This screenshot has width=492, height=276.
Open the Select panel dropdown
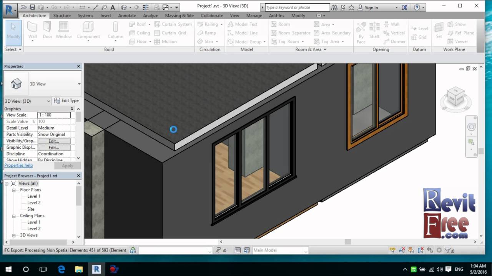(x=13, y=49)
